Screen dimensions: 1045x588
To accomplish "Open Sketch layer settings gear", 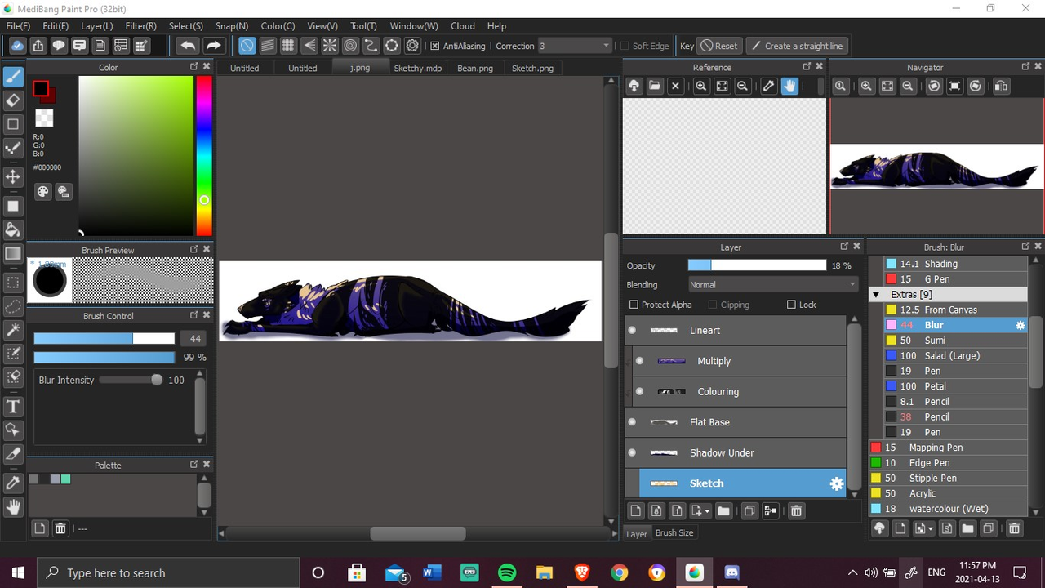I will click(837, 483).
